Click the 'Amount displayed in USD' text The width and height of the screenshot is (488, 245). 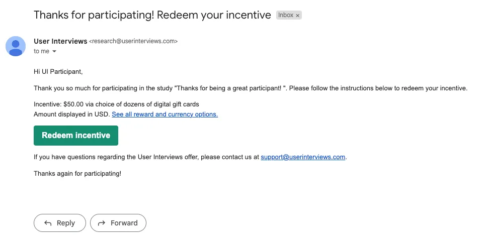(72, 114)
